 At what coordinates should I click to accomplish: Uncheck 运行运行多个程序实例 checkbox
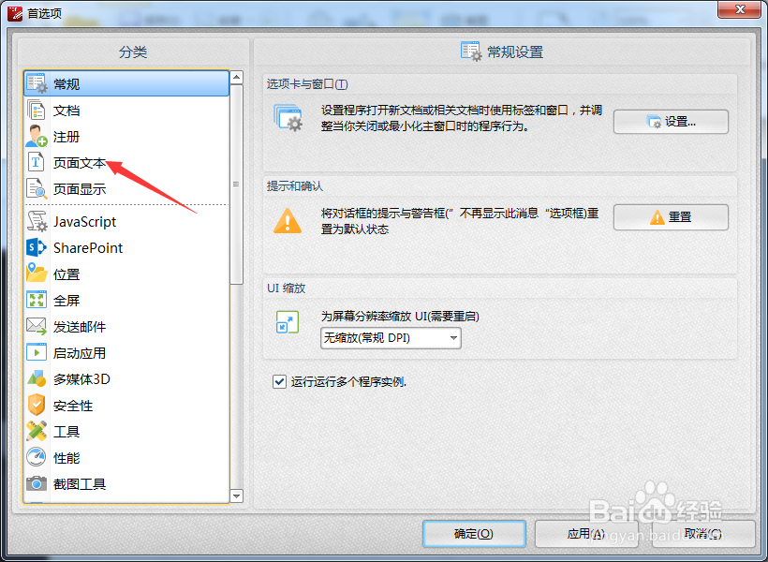pos(279,381)
